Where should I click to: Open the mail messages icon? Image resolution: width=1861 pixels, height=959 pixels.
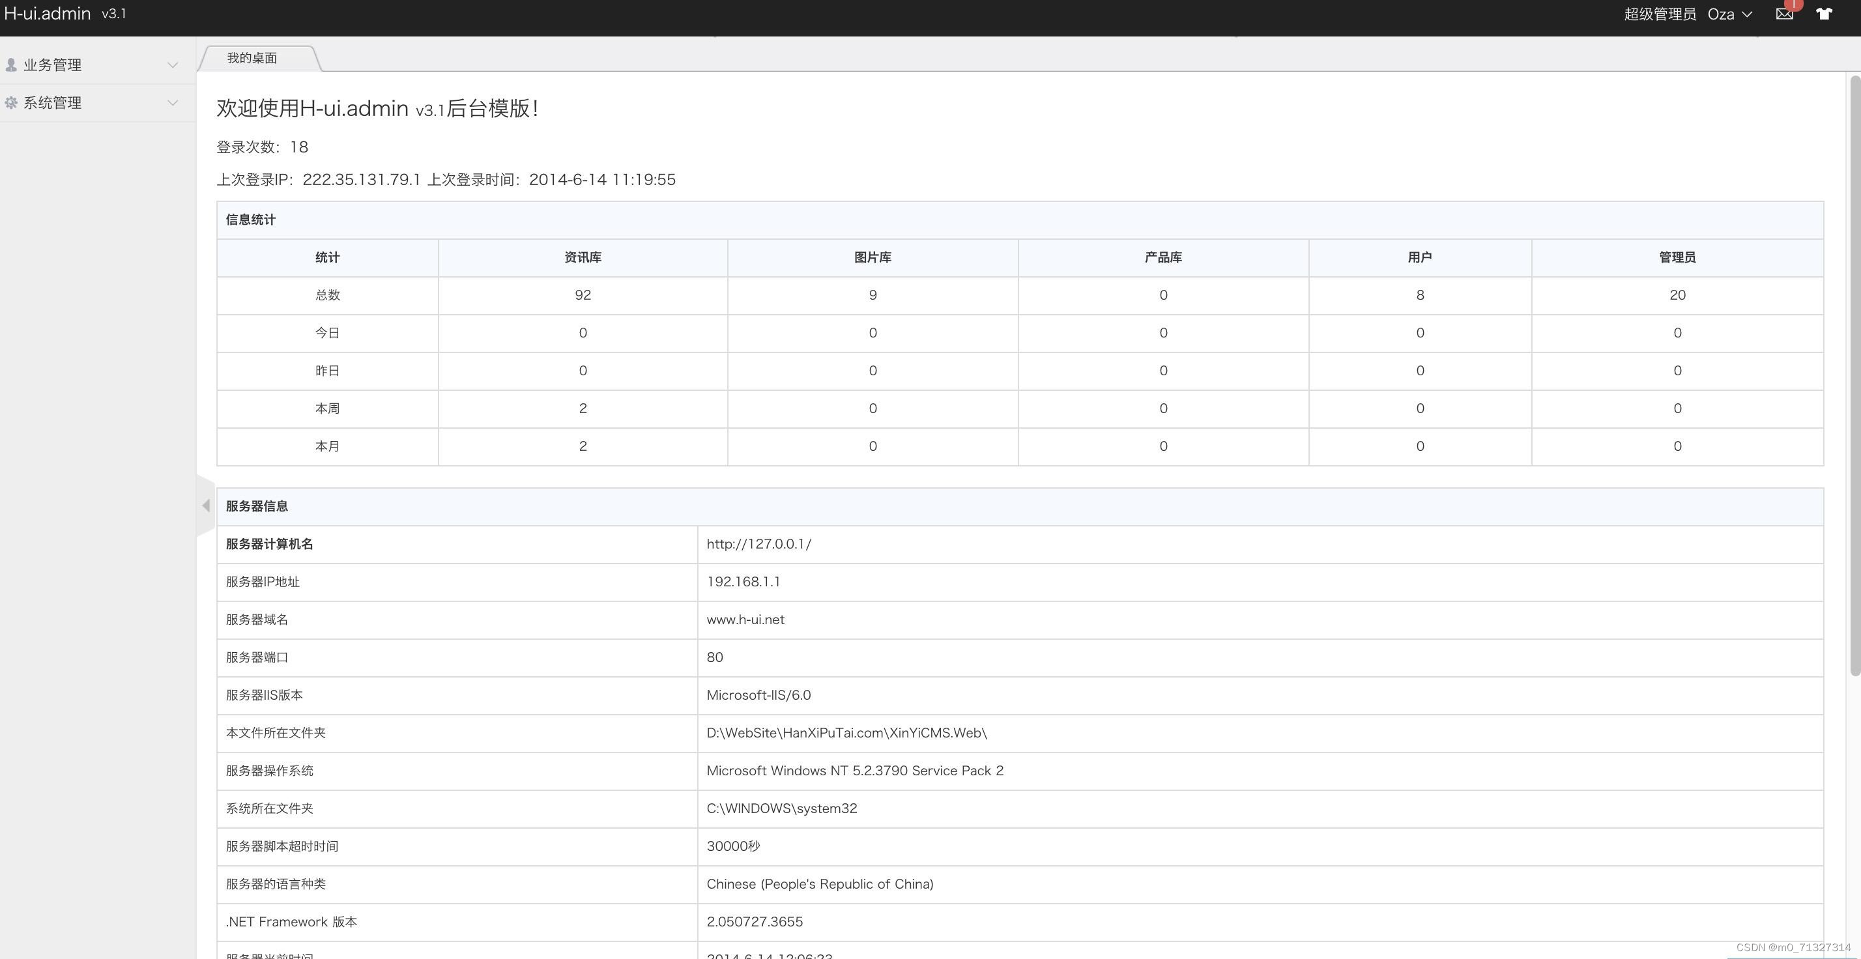point(1783,14)
